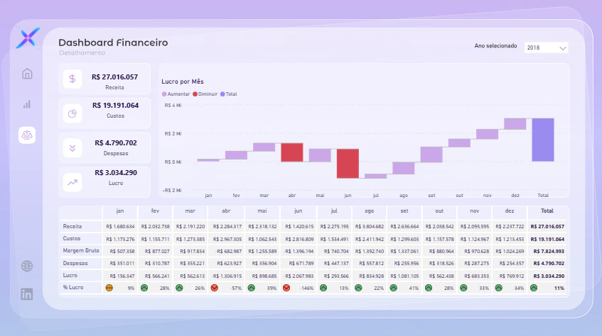
Task: Click the trend arrow Lucro icon
Action: click(72, 182)
